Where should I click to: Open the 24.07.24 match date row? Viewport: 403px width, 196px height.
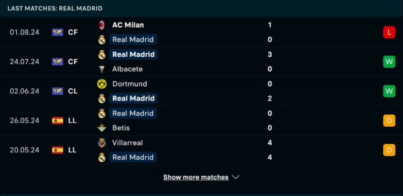click(201, 62)
